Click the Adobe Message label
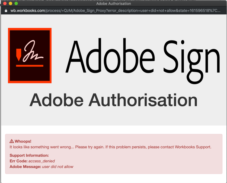This screenshot has height=183, width=227. pos(25,167)
